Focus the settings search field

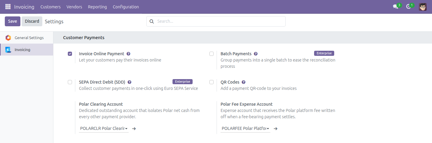[x=216, y=21]
